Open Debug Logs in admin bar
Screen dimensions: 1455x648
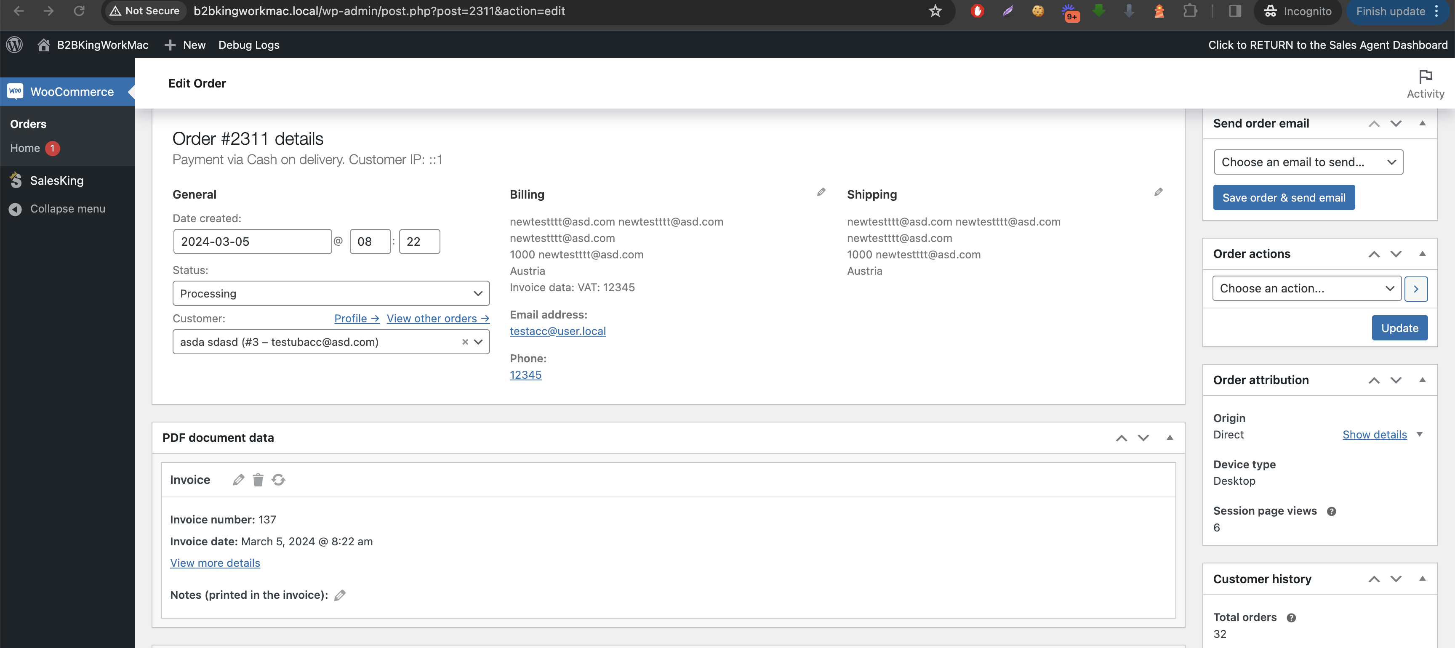248,45
